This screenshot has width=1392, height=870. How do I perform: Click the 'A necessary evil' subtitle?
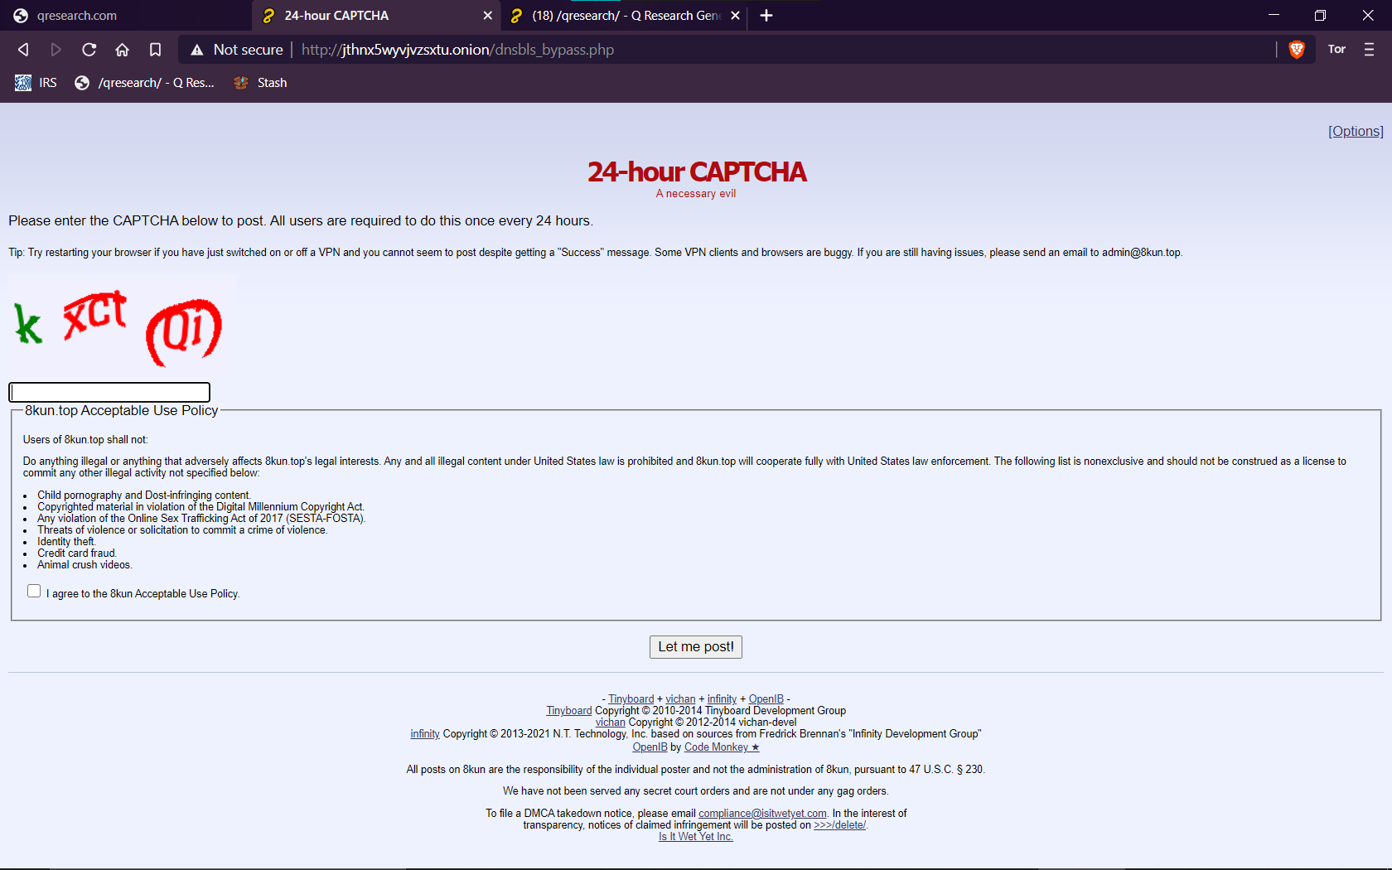pos(696,194)
